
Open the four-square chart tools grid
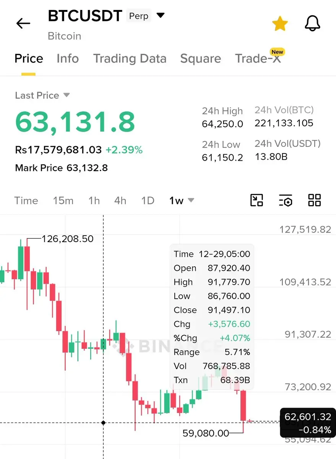point(314,200)
